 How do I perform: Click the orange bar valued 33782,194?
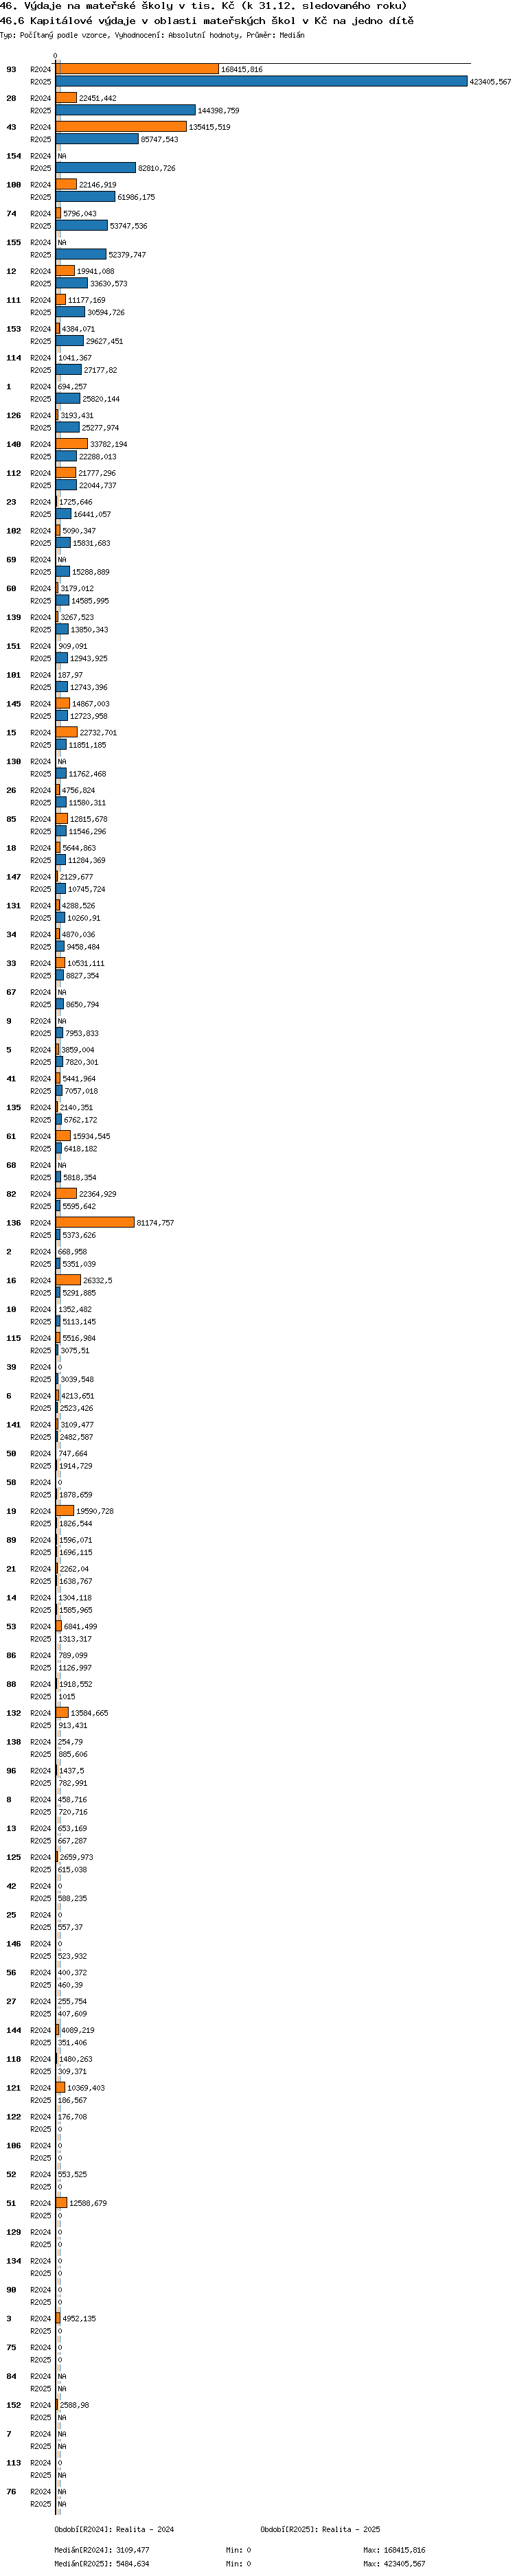[71, 444]
